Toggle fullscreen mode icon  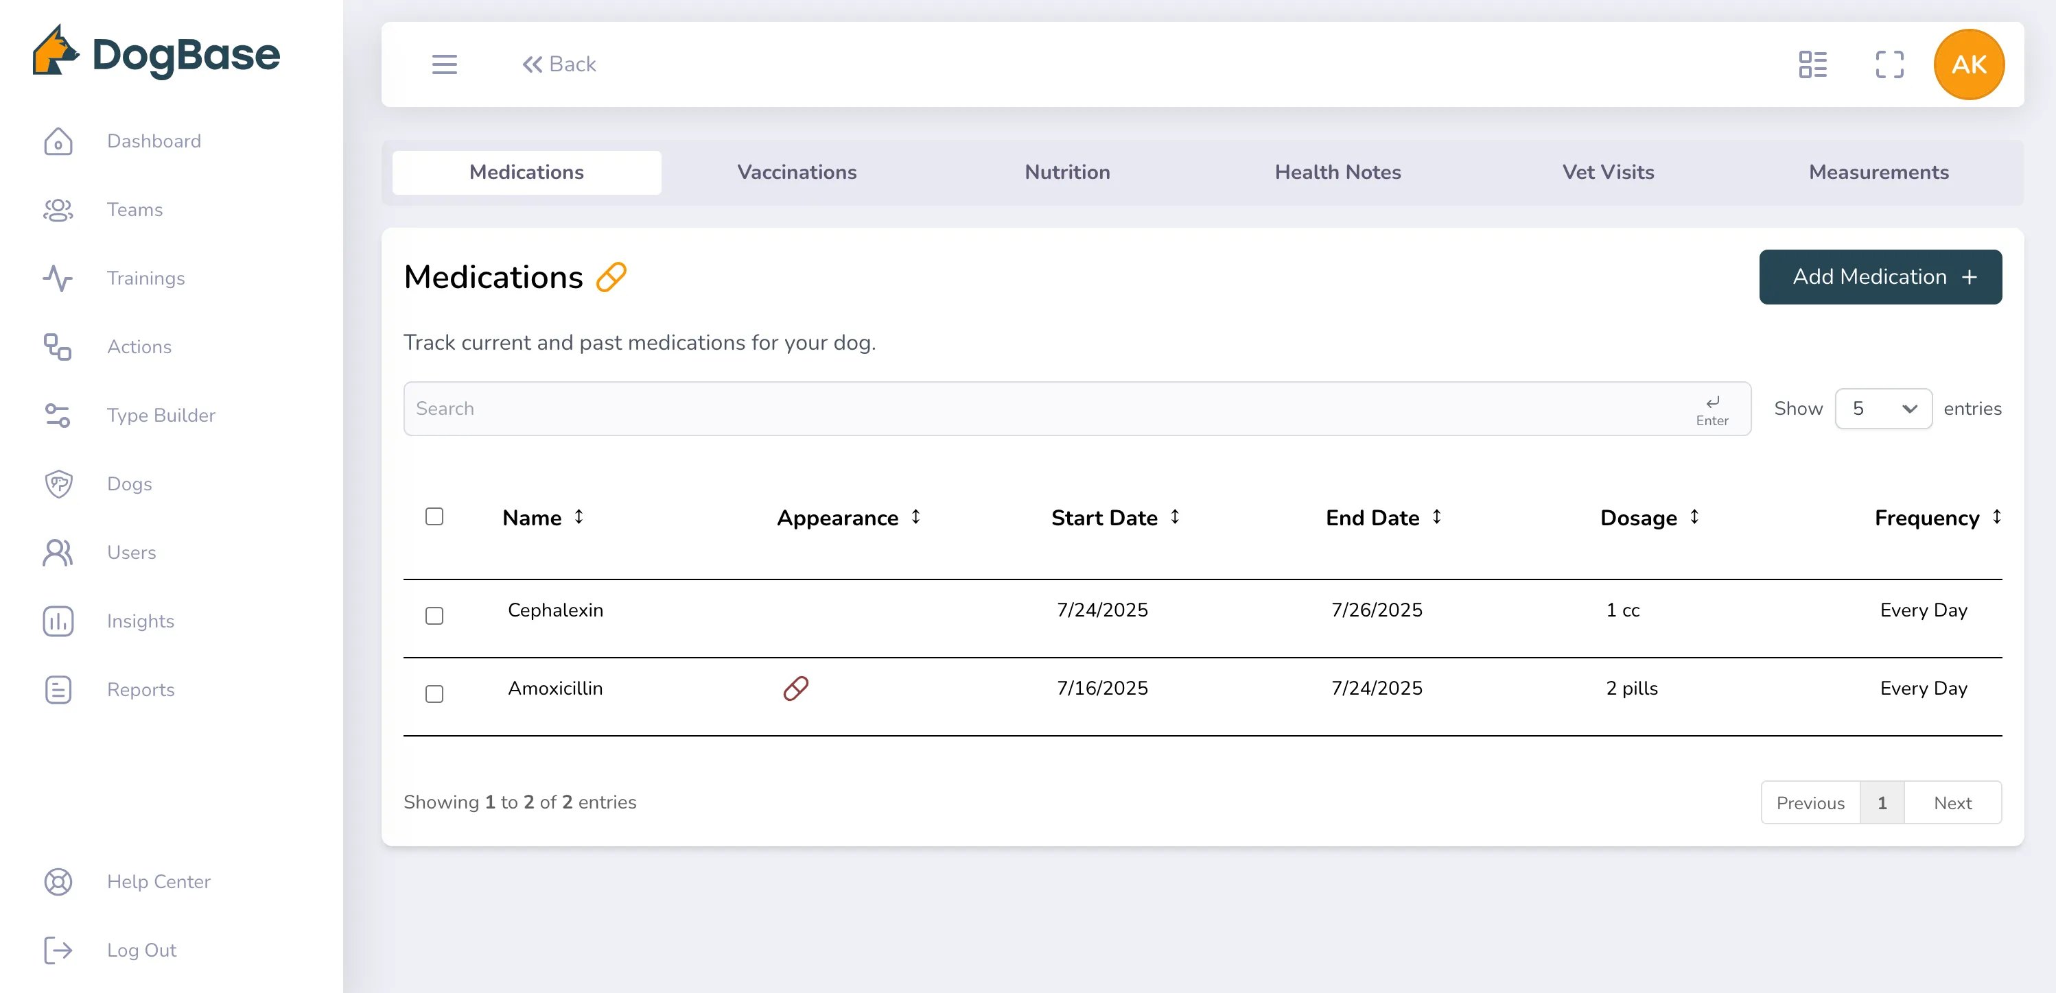point(1889,64)
